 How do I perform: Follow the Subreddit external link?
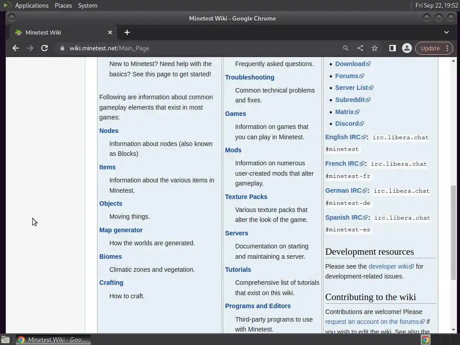(x=353, y=99)
